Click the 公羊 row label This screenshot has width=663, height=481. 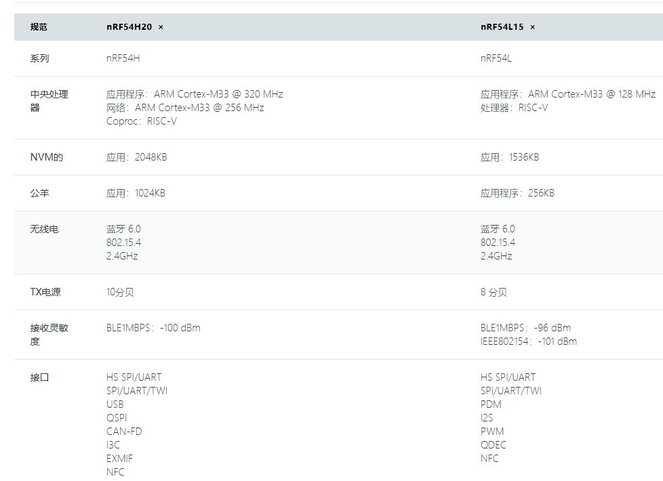(39, 193)
